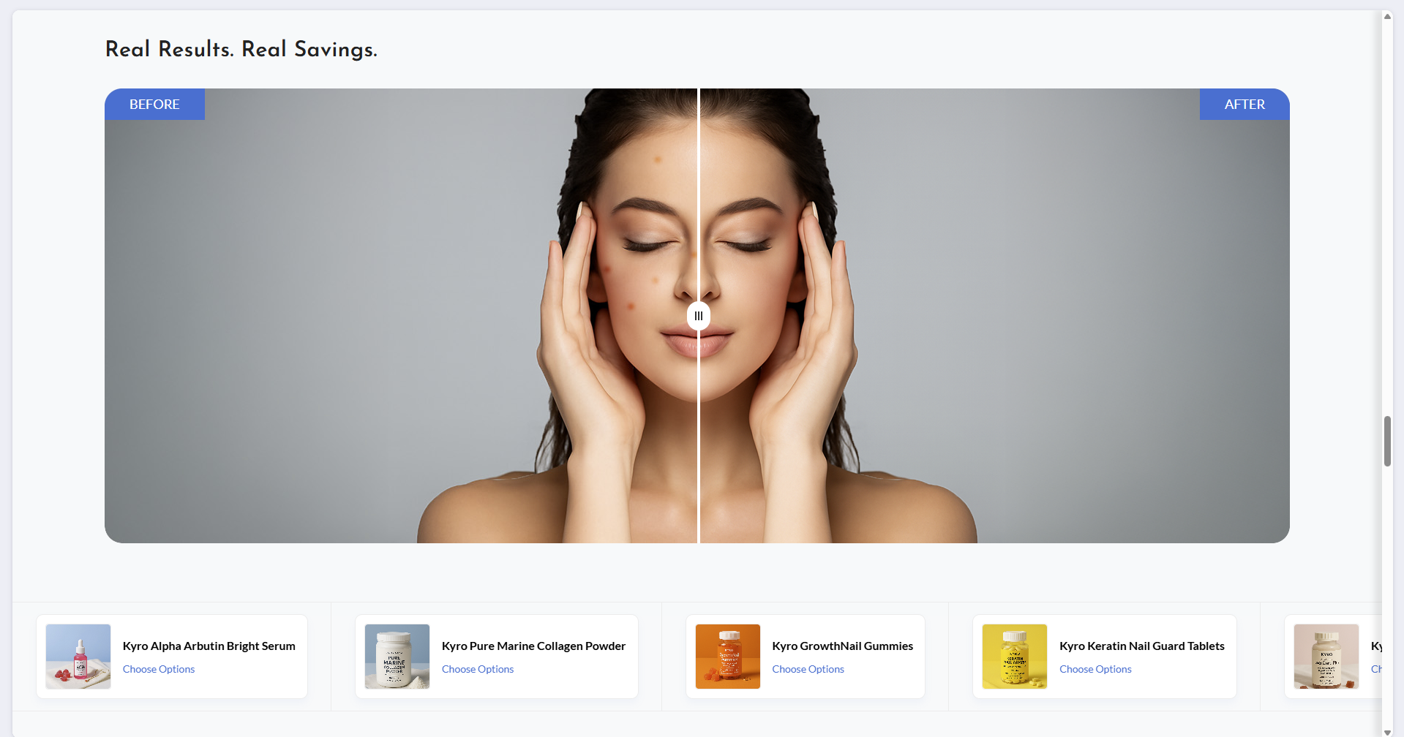This screenshot has width=1404, height=737.
Task: Open the Kyro Keratin Nail Guard Tablets title
Action: tap(1141, 646)
